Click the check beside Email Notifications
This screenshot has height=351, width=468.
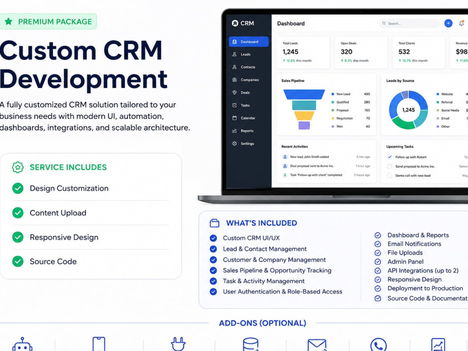pyautogui.click(x=378, y=244)
